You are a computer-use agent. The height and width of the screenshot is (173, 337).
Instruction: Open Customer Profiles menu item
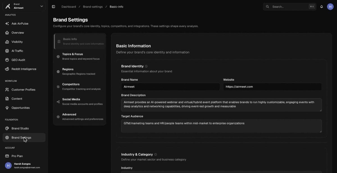(24, 90)
